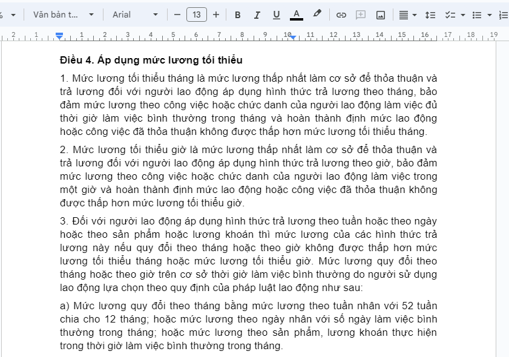
Task: Open the text color picker
Action: 297,15
